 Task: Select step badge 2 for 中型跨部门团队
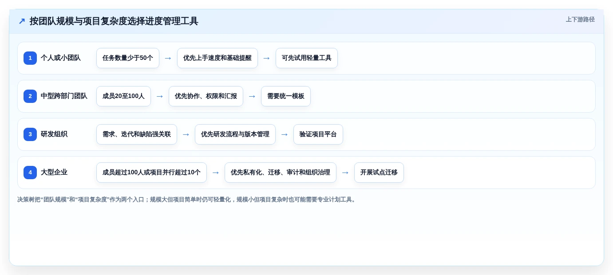pyautogui.click(x=30, y=96)
